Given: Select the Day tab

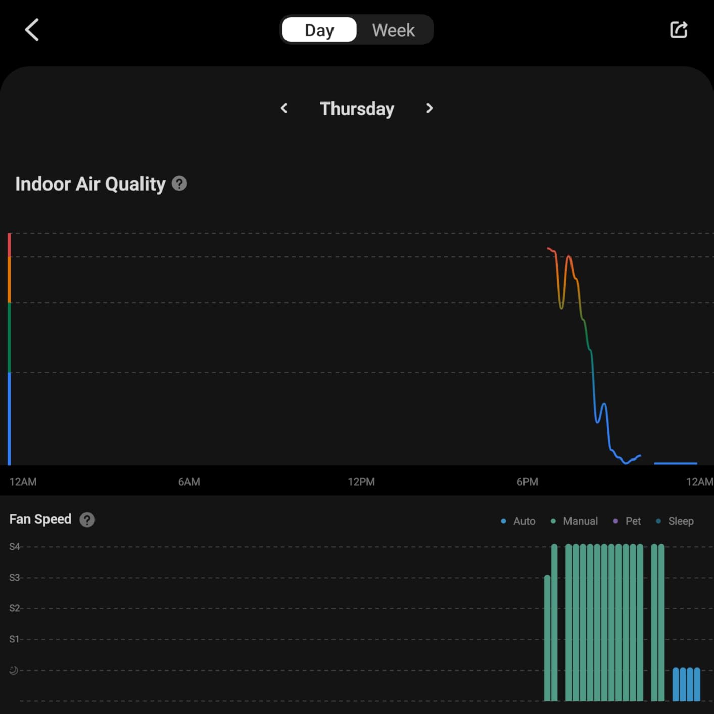Looking at the screenshot, I should 319,30.
